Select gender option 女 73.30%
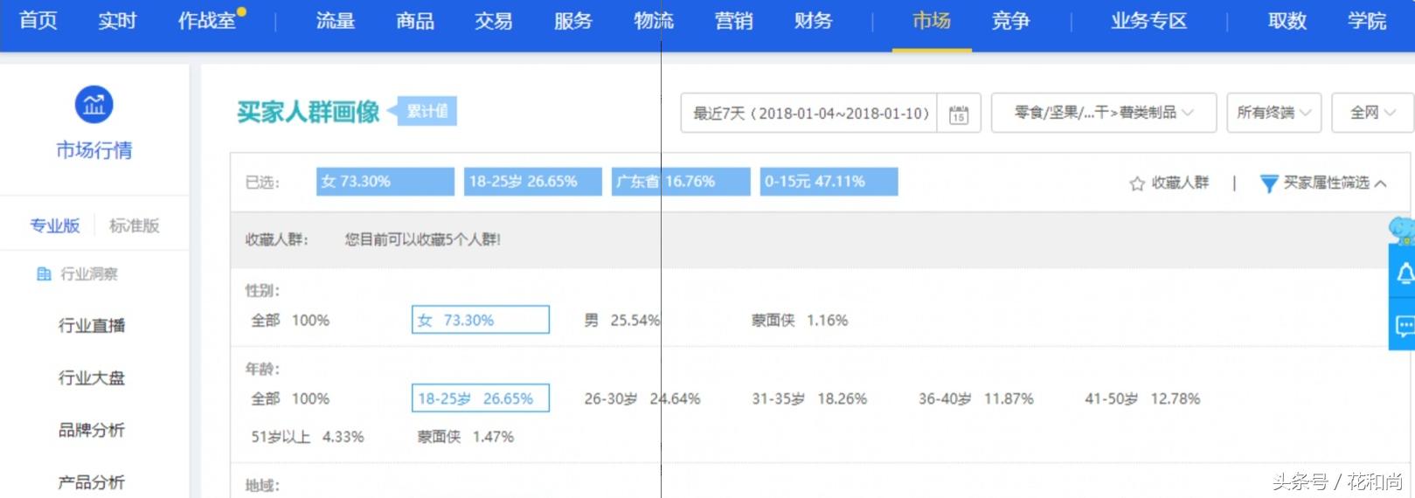This screenshot has height=498, width=1415. (x=481, y=320)
